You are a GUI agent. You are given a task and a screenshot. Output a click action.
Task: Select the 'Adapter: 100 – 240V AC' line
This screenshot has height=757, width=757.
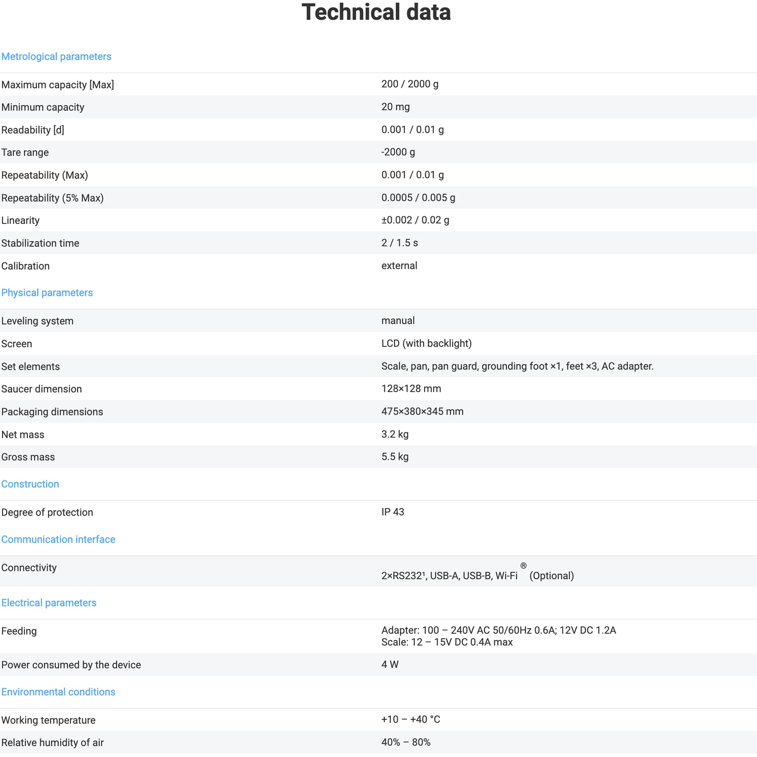click(499, 630)
